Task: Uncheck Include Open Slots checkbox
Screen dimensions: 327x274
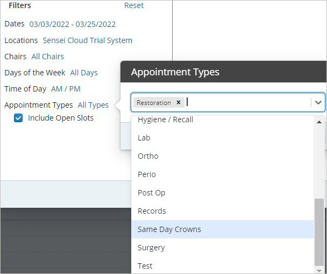Action: click(x=18, y=118)
